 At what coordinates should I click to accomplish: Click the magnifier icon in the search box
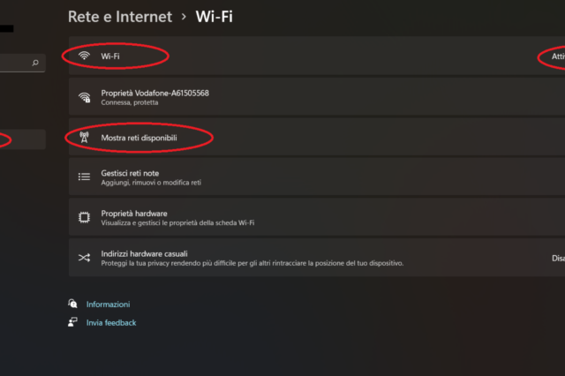[35, 63]
